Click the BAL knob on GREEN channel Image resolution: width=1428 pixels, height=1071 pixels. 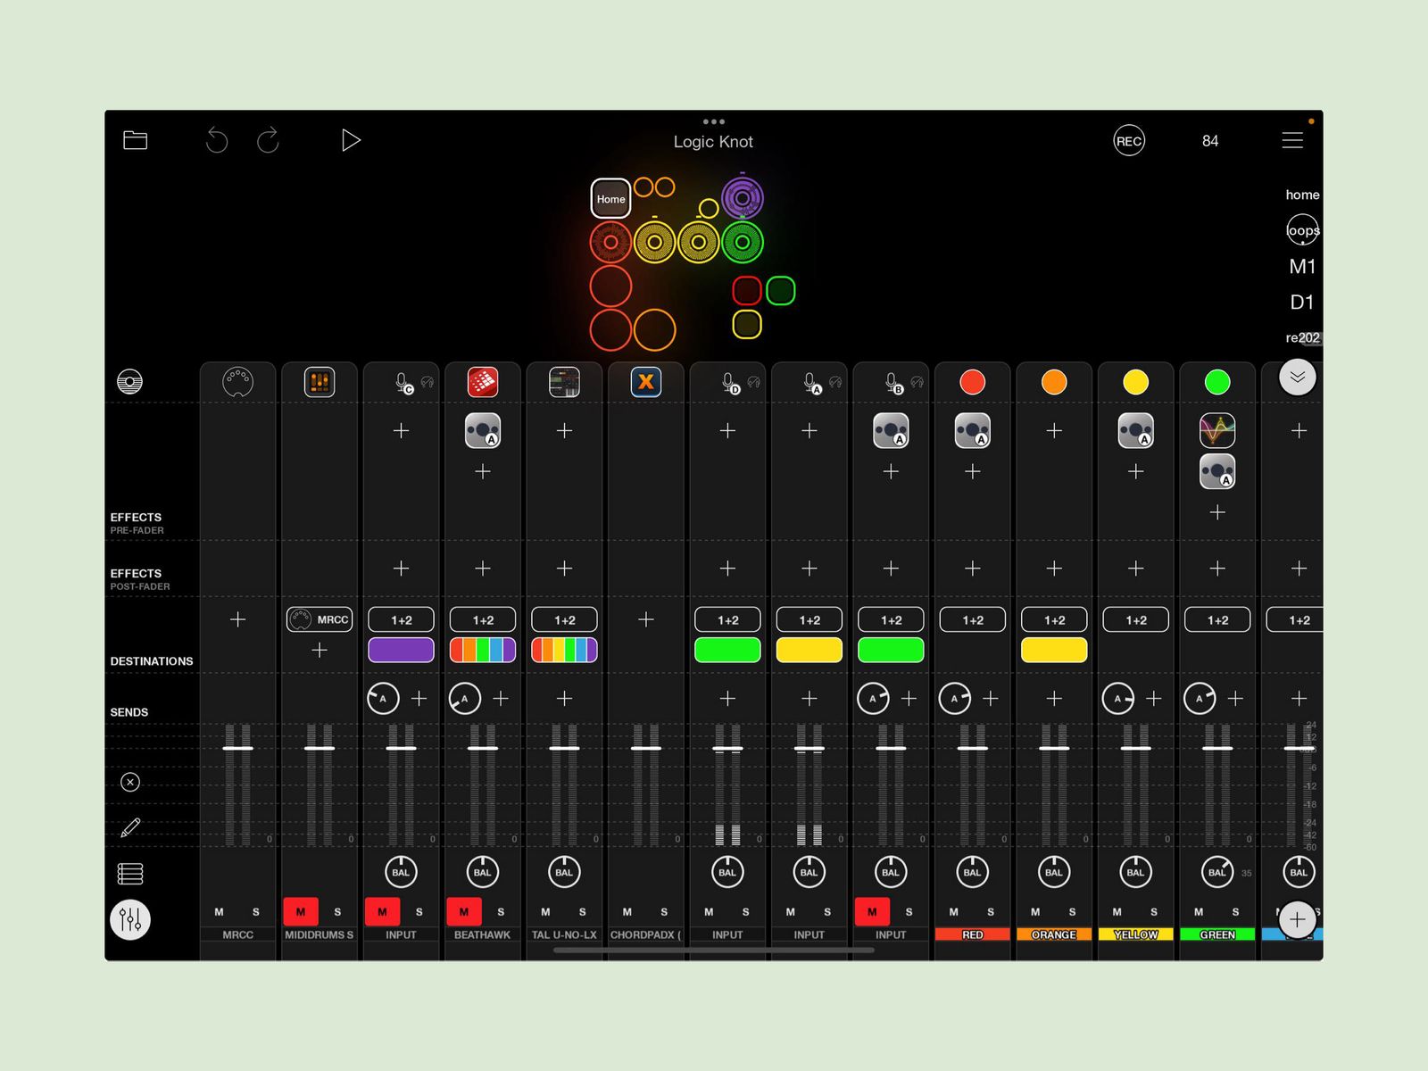click(x=1217, y=872)
